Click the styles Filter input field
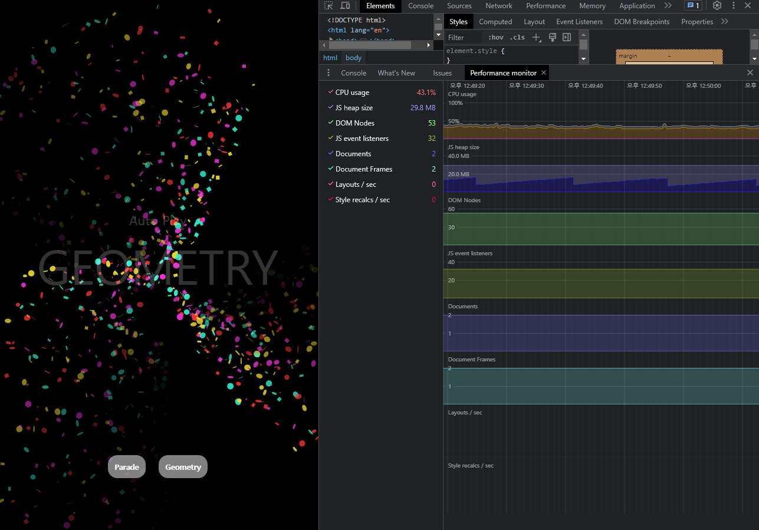Viewport: 759px width, 530px height. coord(463,38)
